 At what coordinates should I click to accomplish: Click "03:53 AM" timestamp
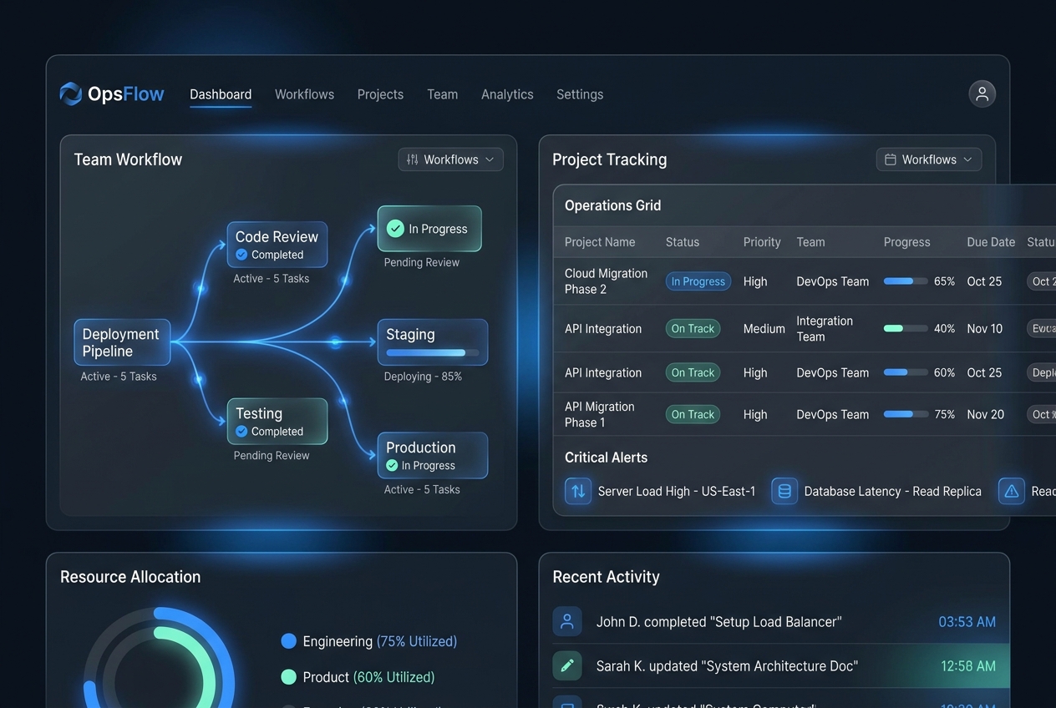pos(967,621)
